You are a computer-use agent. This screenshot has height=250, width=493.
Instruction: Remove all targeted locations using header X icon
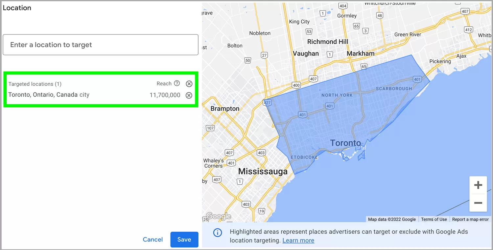pyautogui.click(x=189, y=84)
